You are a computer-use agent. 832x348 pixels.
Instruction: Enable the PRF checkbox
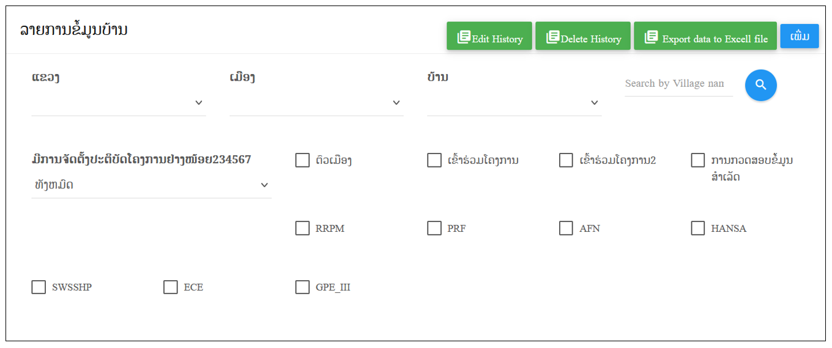[434, 228]
